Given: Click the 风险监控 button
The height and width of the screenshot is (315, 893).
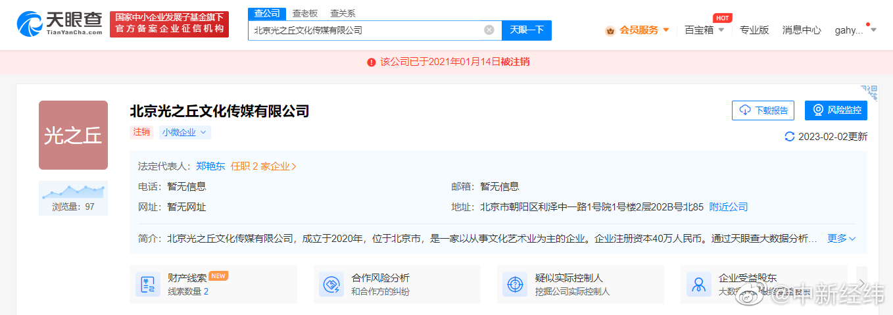Looking at the screenshot, I should click(836, 110).
